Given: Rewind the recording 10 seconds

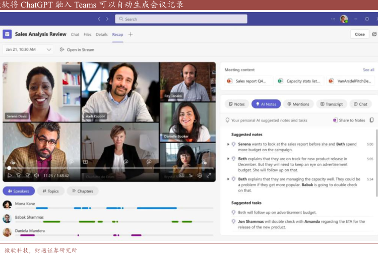Looking at the screenshot, I should [x=19, y=175].
